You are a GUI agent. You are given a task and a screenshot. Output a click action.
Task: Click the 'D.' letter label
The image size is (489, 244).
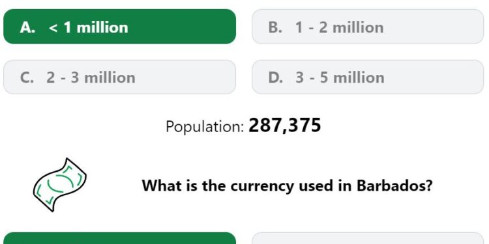[276, 77]
